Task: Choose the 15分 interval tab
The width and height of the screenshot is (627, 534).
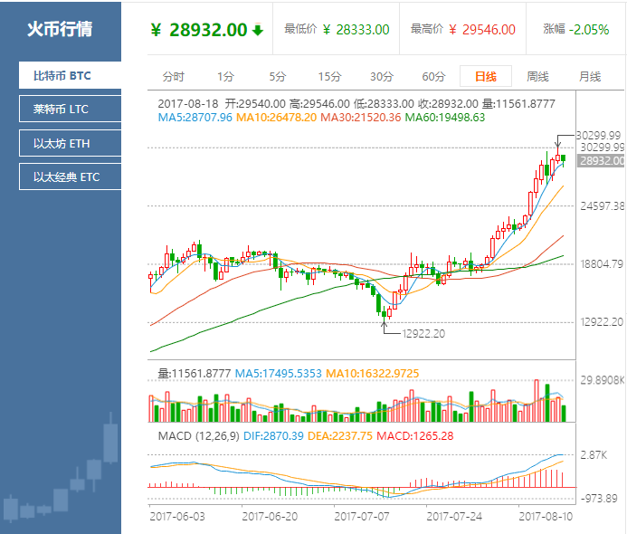Action: tap(329, 76)
